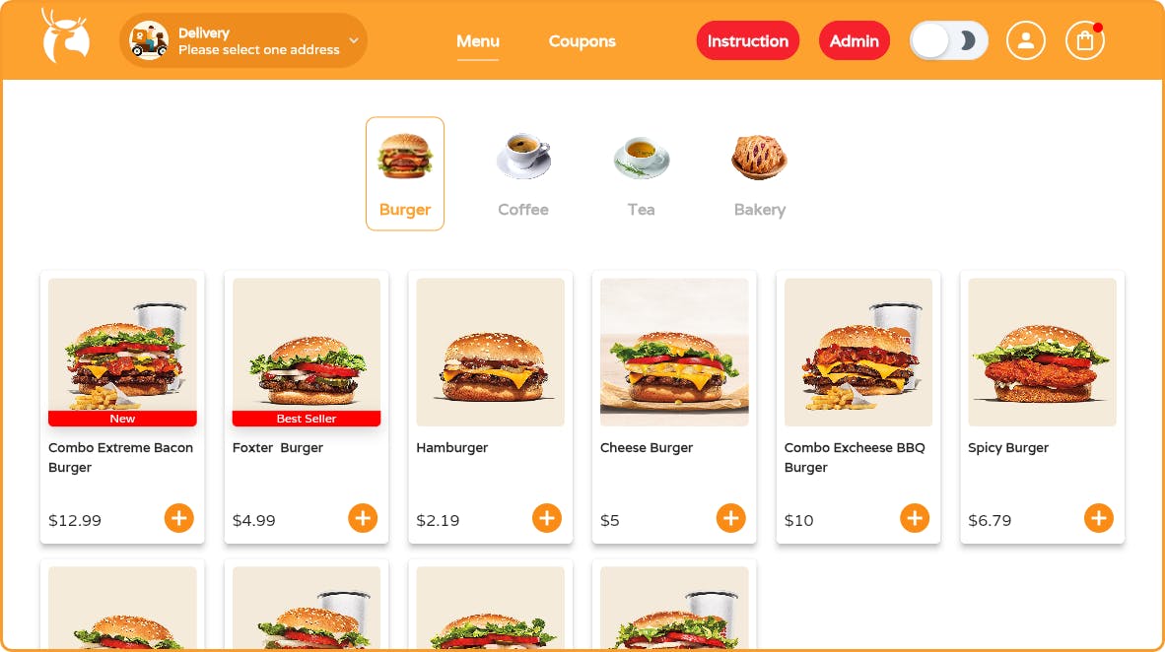Add Foxter Burger with plus button
This screenshot has height=652, width=1165.
point(363,518)
